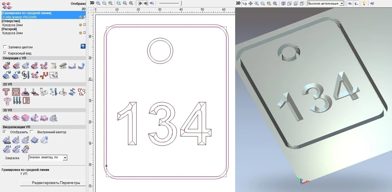The width and height of the screenshot is (392, 192).
Task: Click Zoom Out icon in 2D view toolbar
Action: click(104, 3)
